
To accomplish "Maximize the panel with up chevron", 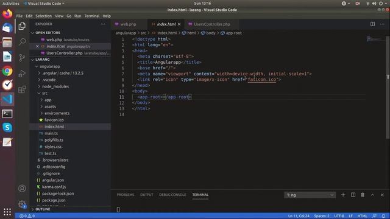I will coord(372,195).
